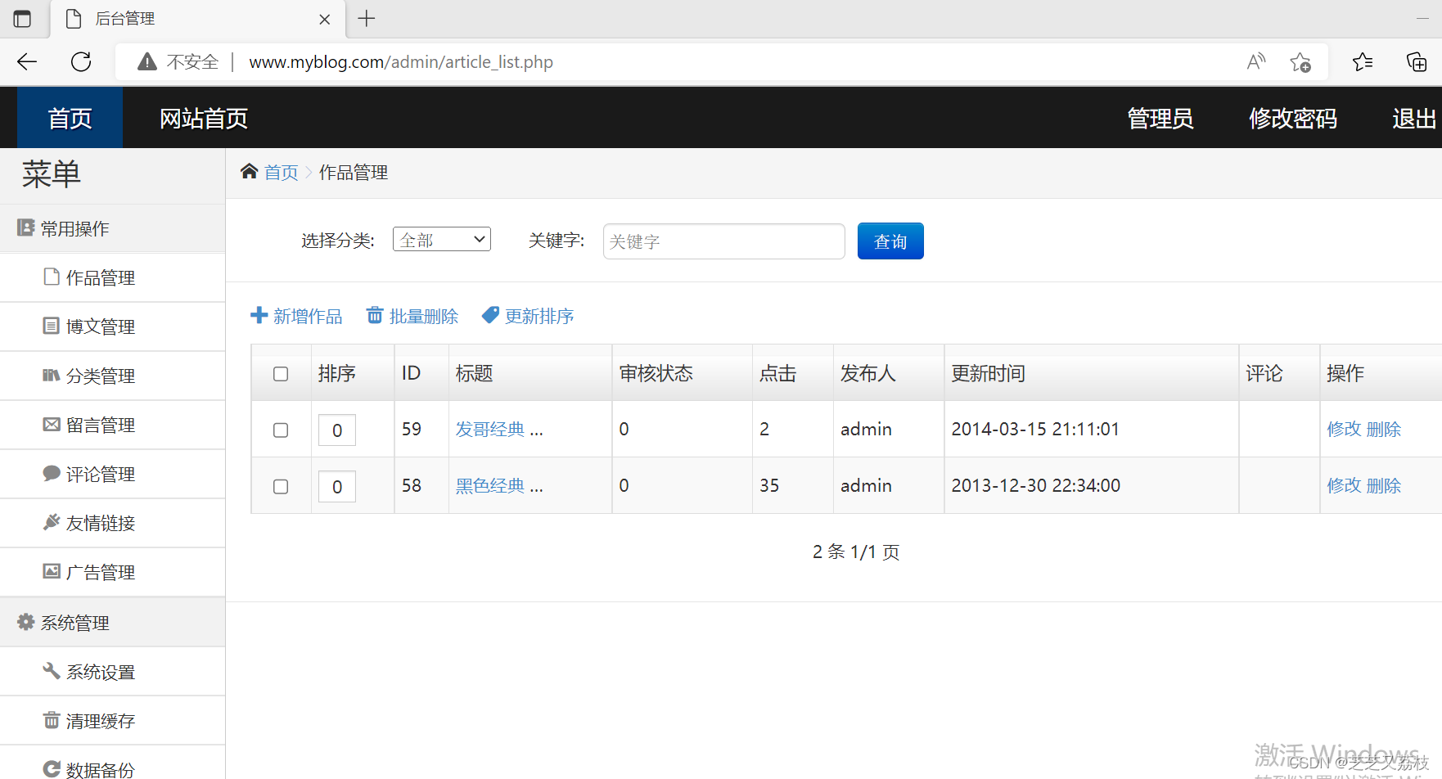
Task: Open the 选择分类 dropdown showing 全部
Action: (442, 239)
